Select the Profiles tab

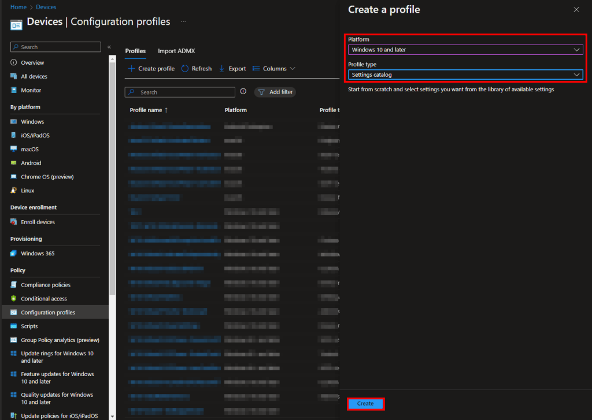coord(135,51)
